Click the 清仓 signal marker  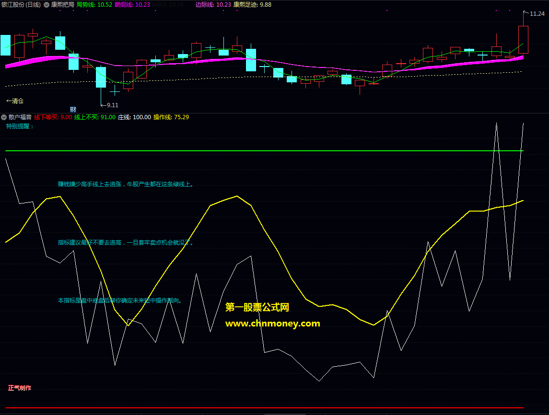[15, 101]
